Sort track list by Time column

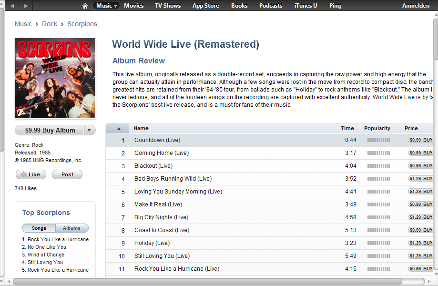(347, 129)
